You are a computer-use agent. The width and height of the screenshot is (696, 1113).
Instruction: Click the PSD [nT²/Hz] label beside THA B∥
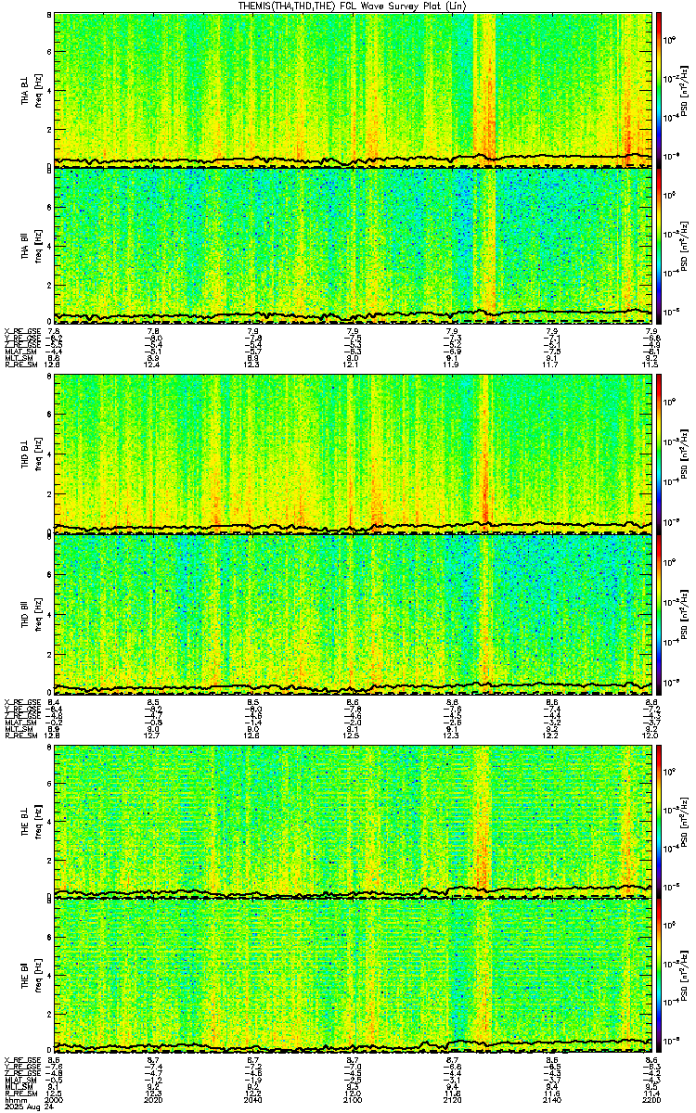point(685,245)
